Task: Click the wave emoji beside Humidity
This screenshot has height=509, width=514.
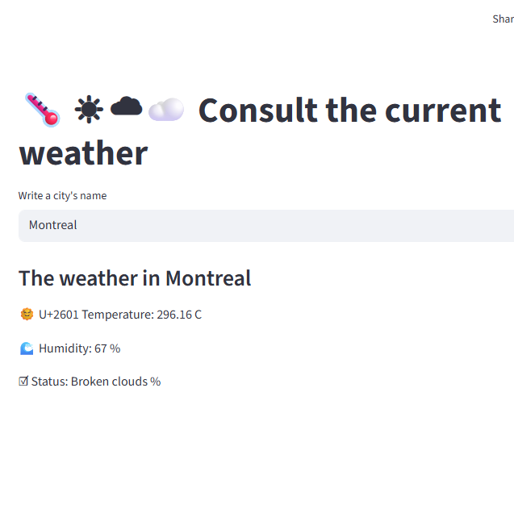Action: click(27, 348)
